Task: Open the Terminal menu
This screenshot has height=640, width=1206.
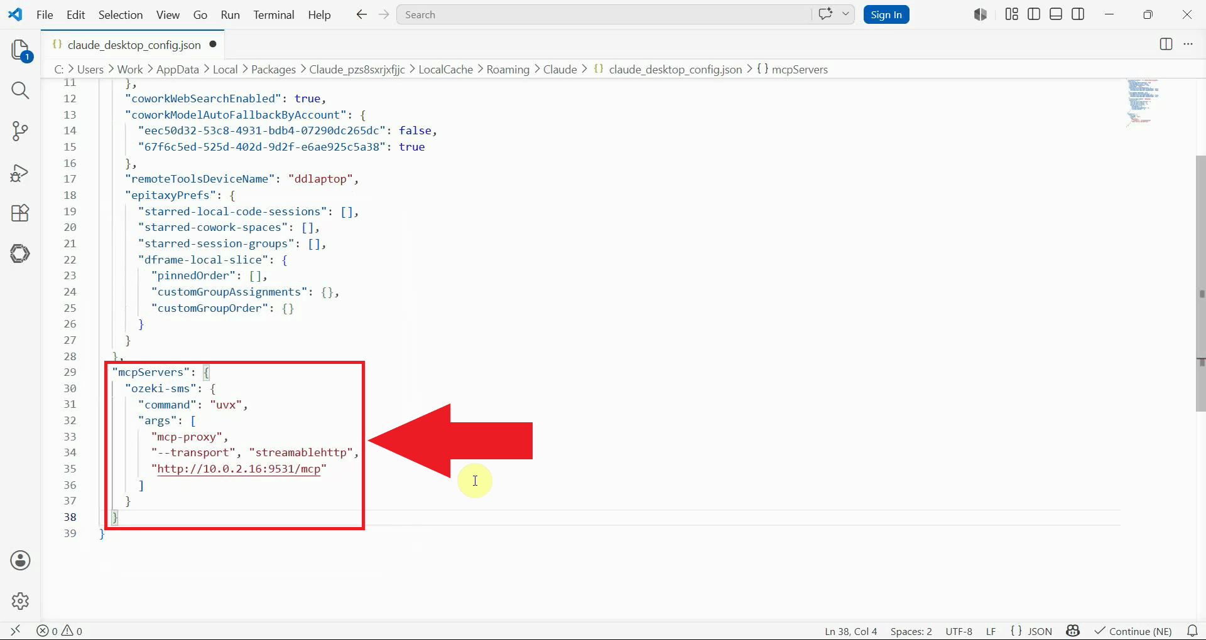Action: click(274, 14)
